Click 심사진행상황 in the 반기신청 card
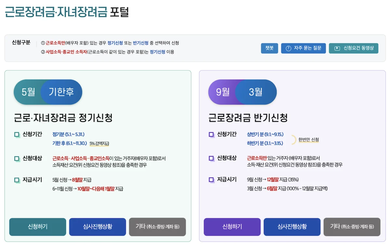Screen dimensions: 390x246 (292, 227)
